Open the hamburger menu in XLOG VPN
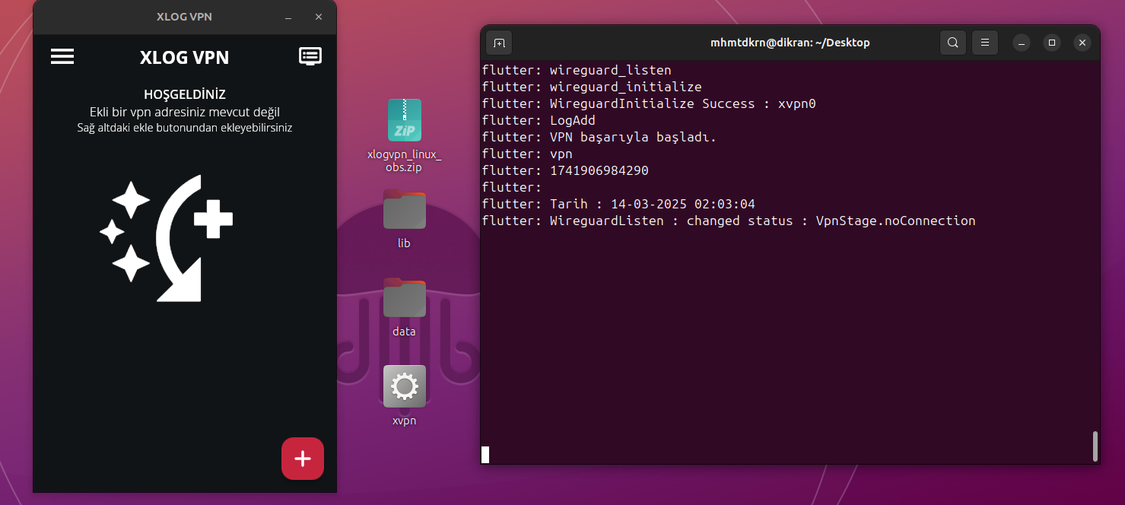The width and height of the screenshot is (1125, 505). [62, 56]
